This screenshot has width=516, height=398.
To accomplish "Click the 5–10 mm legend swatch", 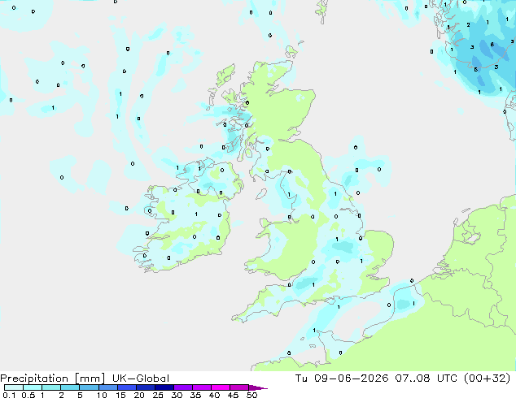I will click(90, 387).
